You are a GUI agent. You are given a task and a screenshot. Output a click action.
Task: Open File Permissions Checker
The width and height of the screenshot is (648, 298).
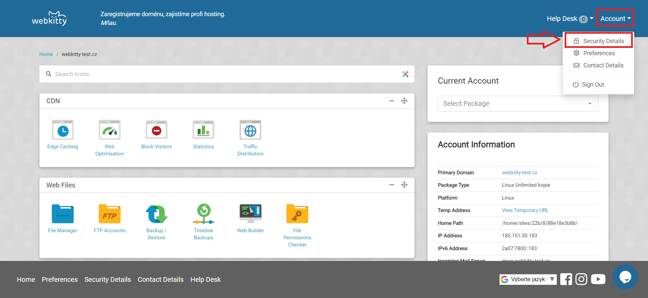297,214
